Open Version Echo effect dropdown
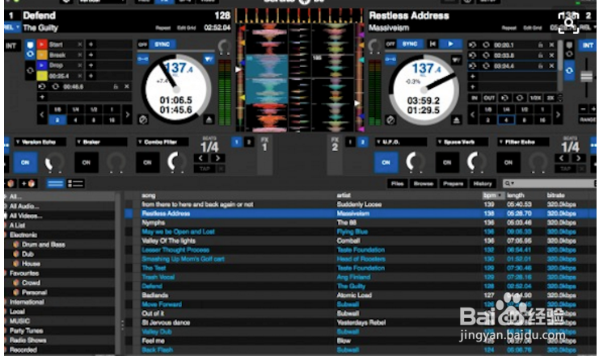Image resolution: width=599 pixels, height=356 pixels. [x=40, y=142]
